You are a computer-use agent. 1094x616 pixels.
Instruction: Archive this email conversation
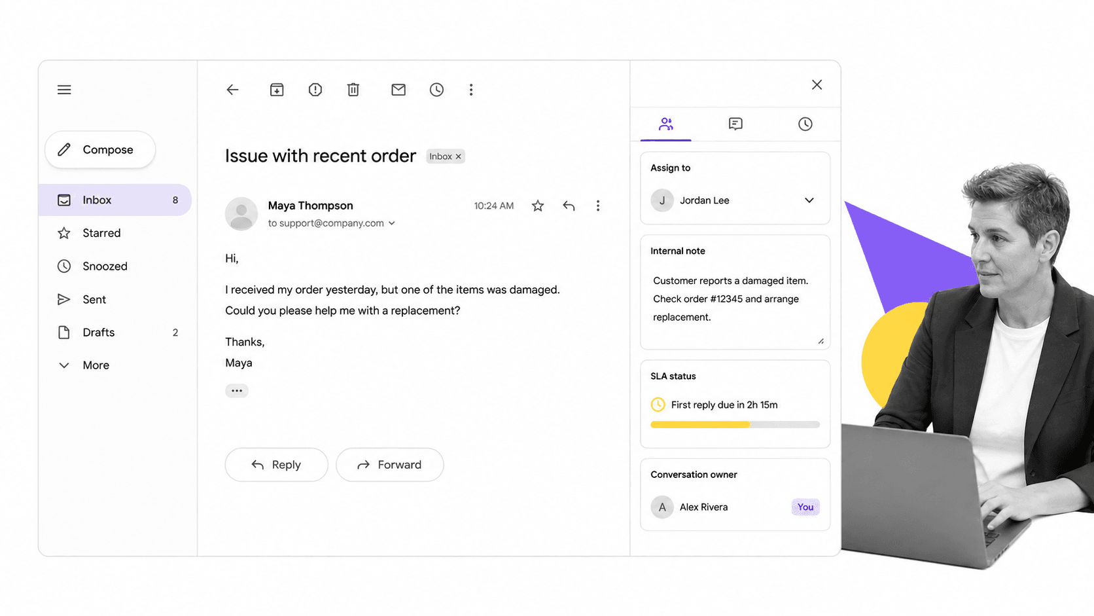coord(277,90)
